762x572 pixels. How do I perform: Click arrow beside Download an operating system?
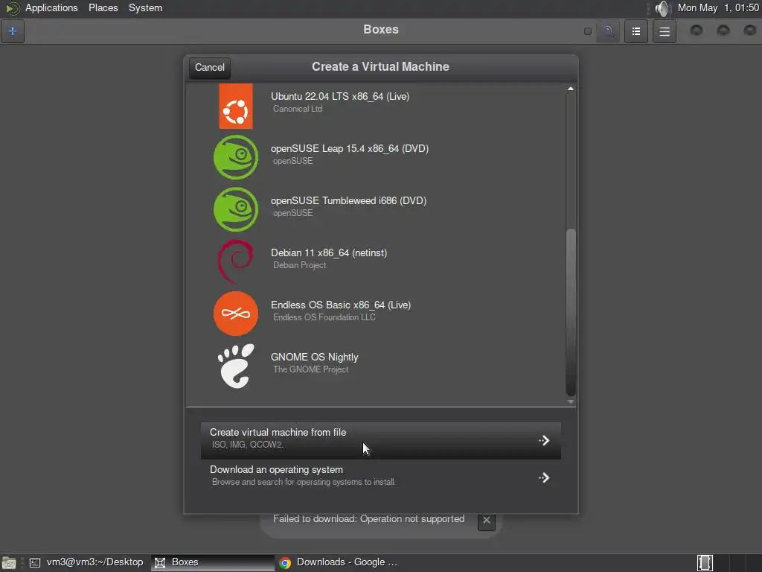[544, 477]
